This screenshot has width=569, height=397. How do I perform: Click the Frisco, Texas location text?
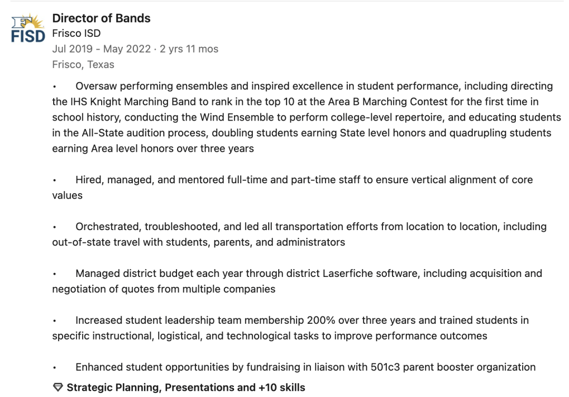click(x=83, y=65)
